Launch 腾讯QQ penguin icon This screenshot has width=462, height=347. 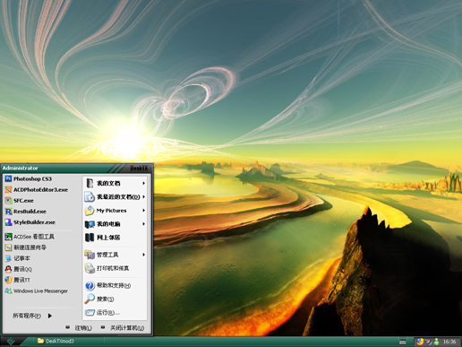[x=8, y=269]
